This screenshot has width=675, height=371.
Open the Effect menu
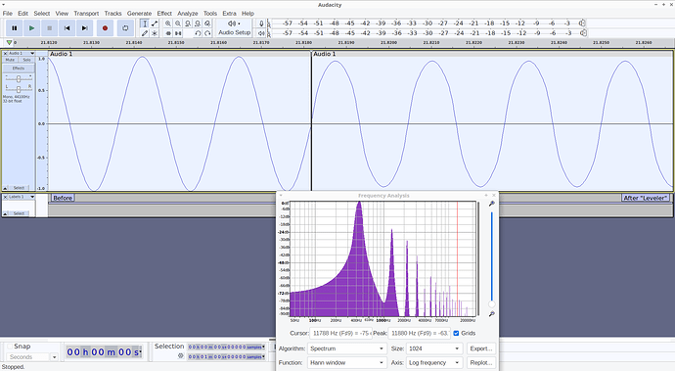[164, 14]
